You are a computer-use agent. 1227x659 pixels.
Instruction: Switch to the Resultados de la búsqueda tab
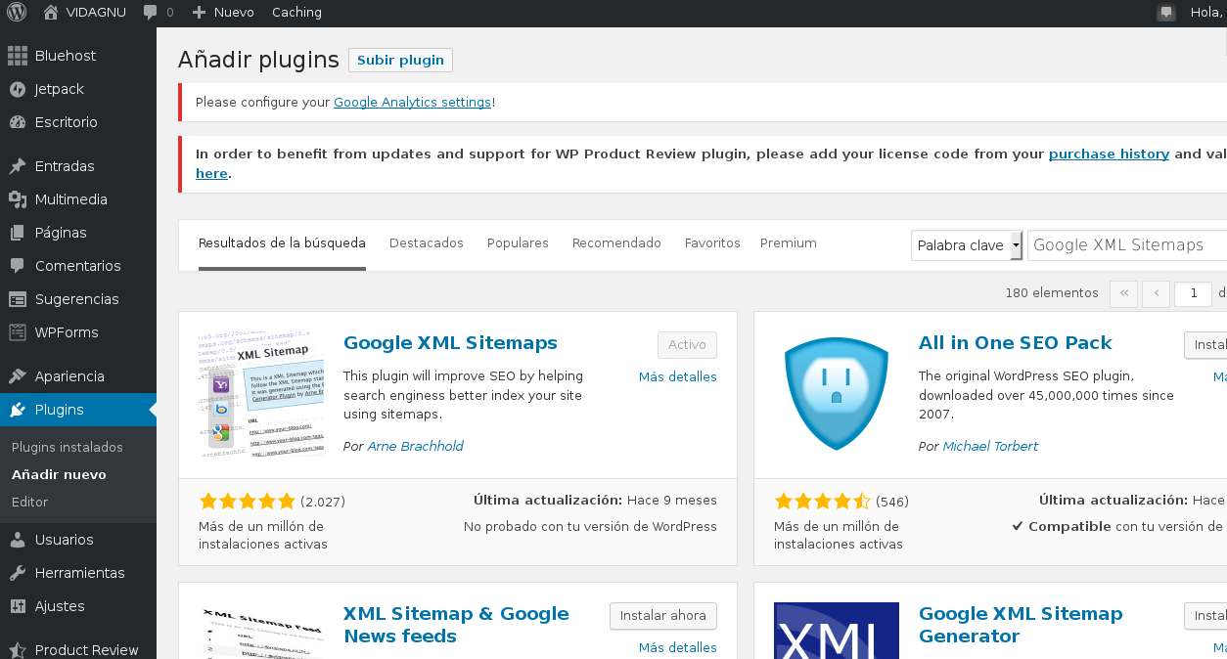[282, 243]
